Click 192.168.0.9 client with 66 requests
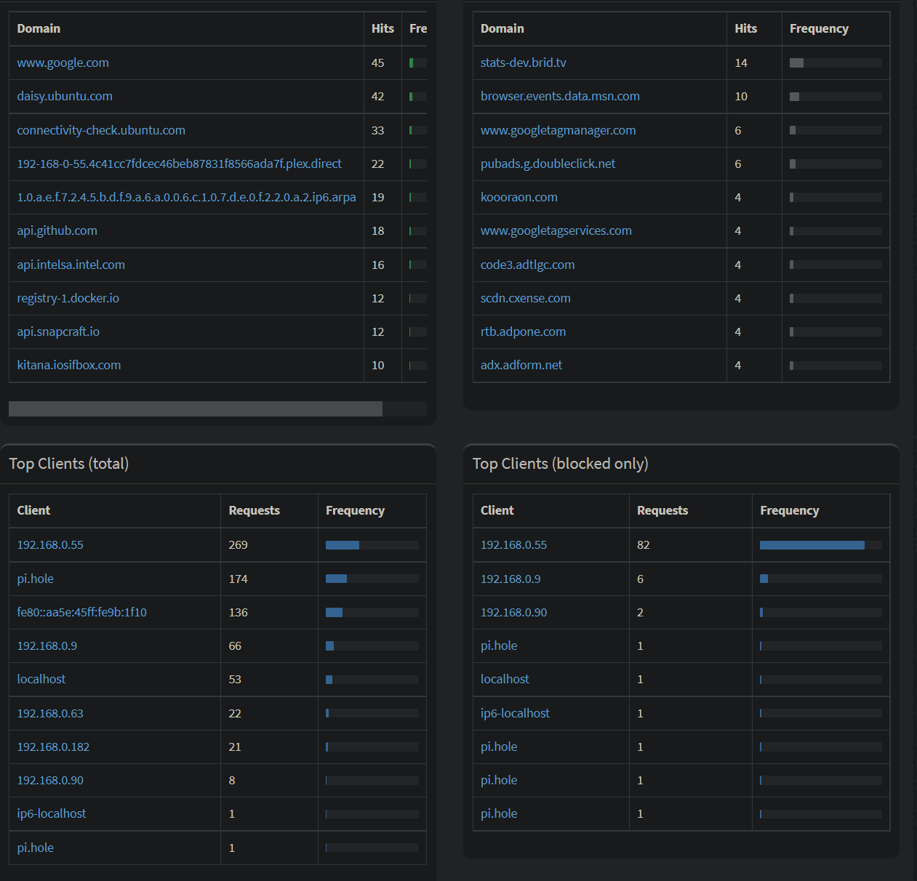917x881 pixels. click(x=47, y=645)
